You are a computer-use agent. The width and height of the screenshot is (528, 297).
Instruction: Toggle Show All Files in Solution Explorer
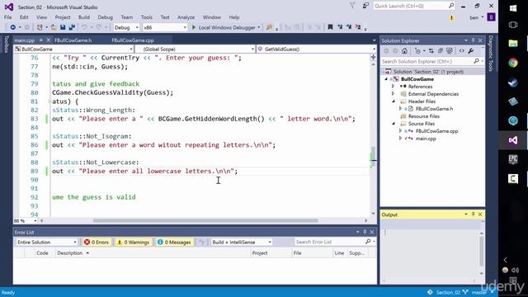tap(449, 51)
